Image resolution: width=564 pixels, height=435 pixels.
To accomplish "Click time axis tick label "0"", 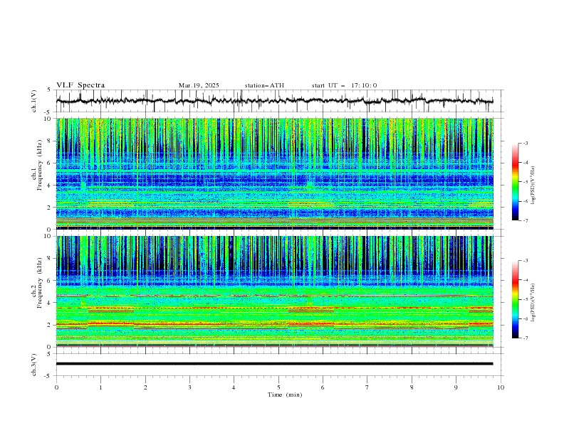I will pos(56,387).
